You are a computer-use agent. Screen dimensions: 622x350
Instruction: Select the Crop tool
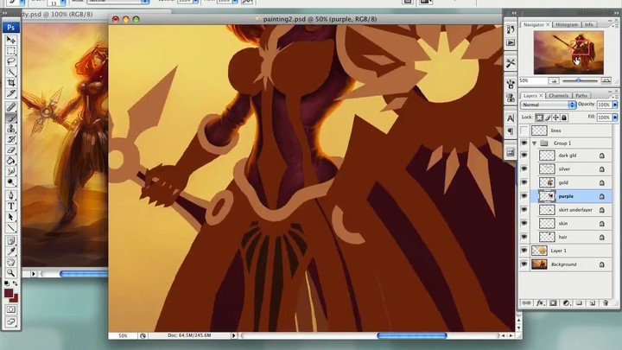(10, 83)
